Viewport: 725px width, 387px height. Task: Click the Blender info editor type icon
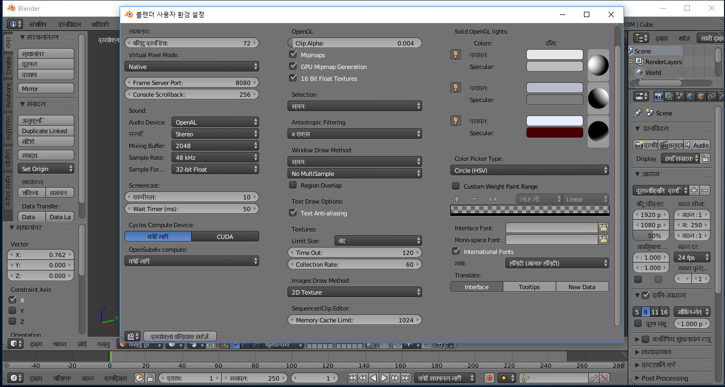(x=15, y=24)
